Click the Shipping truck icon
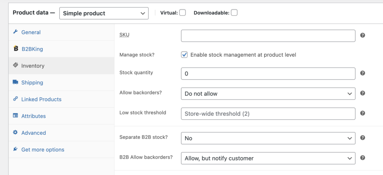The image size is (383, 175). tap(15, 82)
